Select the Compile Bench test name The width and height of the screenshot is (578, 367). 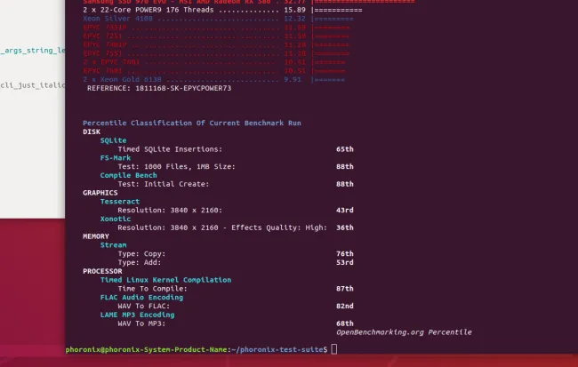click(128, 175)
